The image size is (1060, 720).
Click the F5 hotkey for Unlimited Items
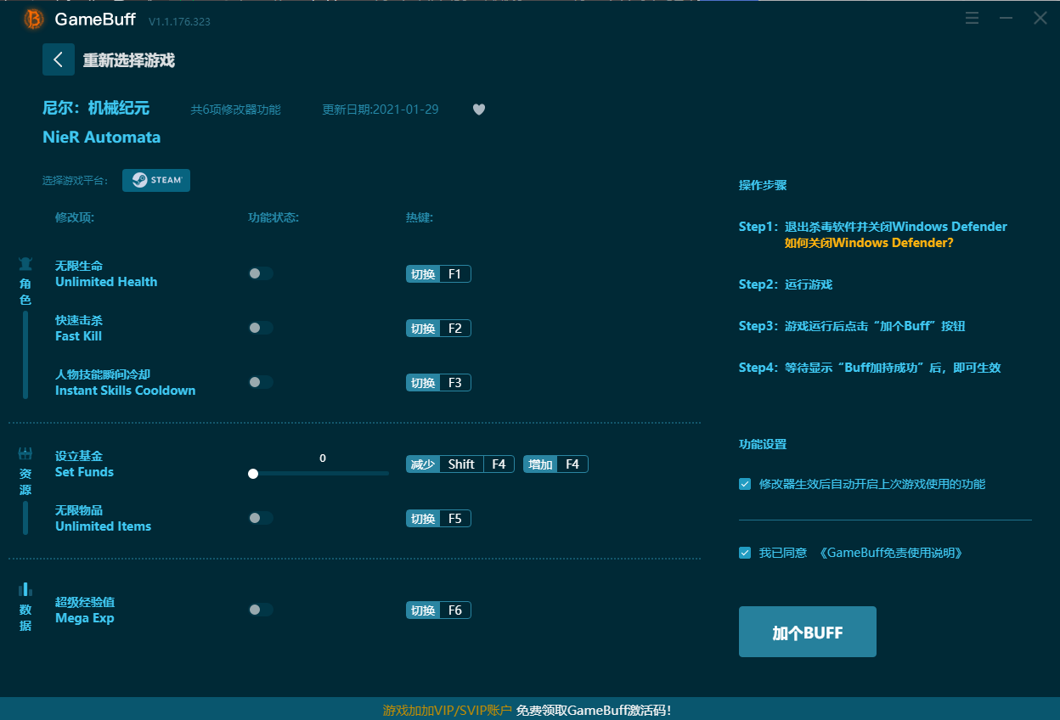(x=438, y=519)
